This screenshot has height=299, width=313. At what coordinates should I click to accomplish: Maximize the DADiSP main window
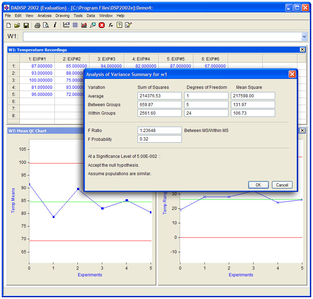pos(297,8)
